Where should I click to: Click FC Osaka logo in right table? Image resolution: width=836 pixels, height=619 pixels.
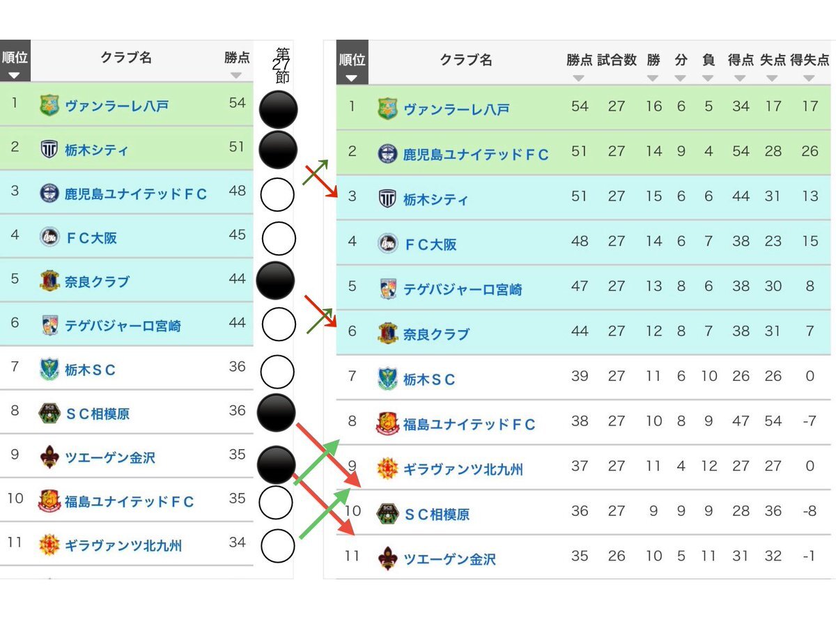[x=387, y=244]
